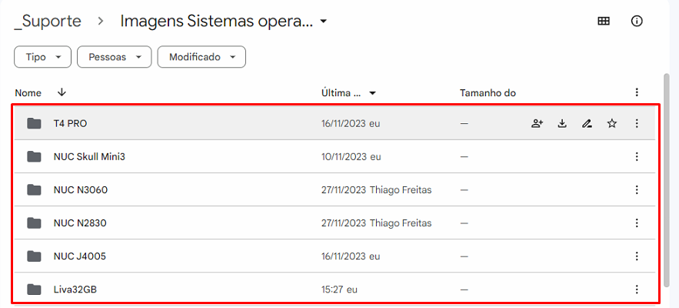
Task: Select the T4 PRO folder name
Action: [x=70, y=124]
